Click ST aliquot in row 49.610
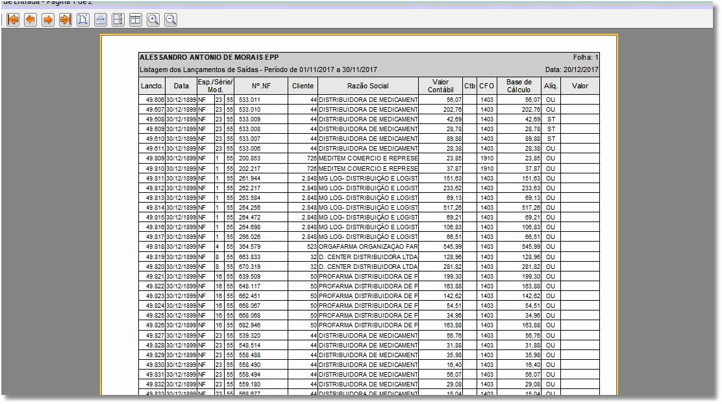Viewport: 722px width, 404px height. pyautogui.click(x=551, y=138)
